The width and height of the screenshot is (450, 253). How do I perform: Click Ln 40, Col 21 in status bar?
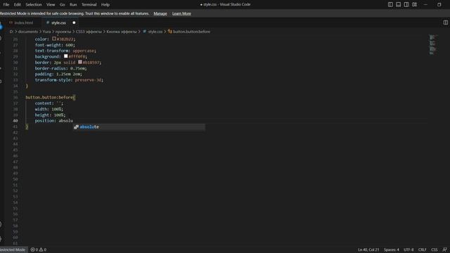368,250
